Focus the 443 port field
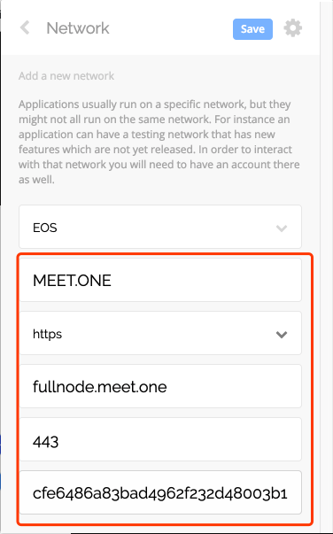Image resolution: width=333 pixels, height=534 pixels. tap(160, 439)
